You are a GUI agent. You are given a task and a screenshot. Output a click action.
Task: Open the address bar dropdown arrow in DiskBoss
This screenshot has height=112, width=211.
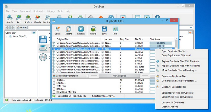pos(191,28)
